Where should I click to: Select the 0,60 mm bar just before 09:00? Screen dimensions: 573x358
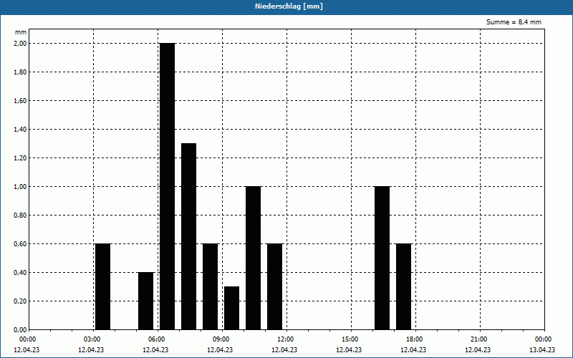pos(211,286)
